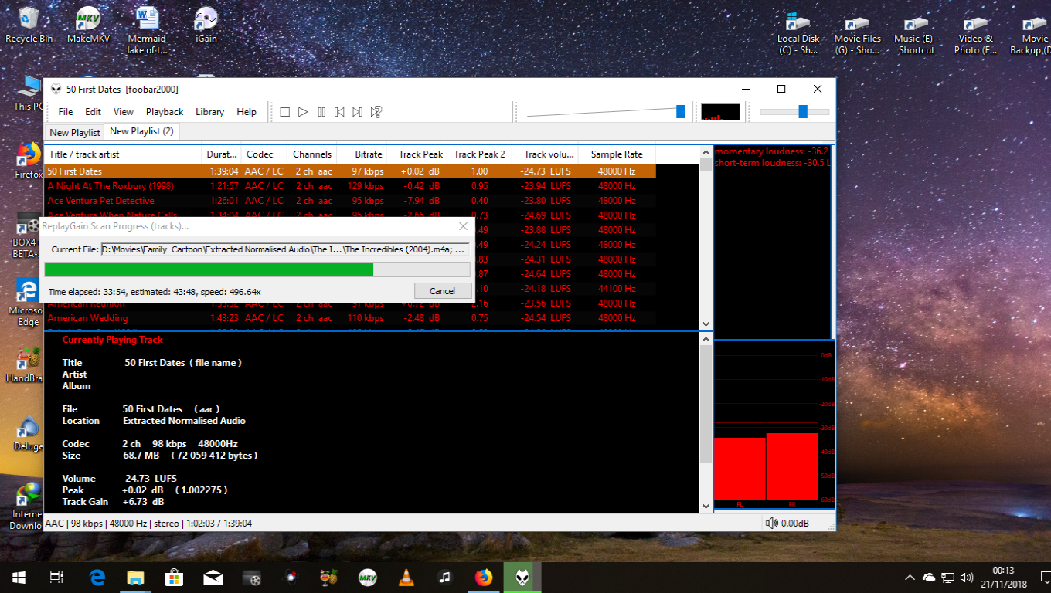This screenshot has height=593, width=1051.
Task: Close the ReplayGain Scan Progress dialog
Action: point(464,226)
